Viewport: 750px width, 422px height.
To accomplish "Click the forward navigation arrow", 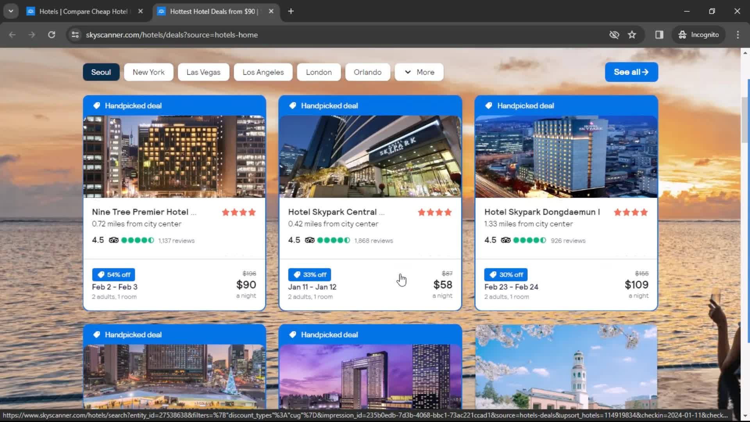I will [32, 35].
